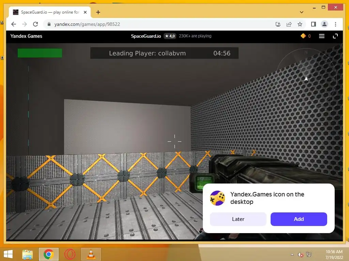The image size is (349, 261).
Task: Click the SpaceGuard.io game title
Action: 146,36
